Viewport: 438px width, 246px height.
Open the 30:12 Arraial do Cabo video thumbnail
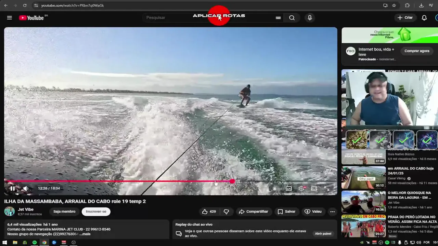click(x=363, y=178)
